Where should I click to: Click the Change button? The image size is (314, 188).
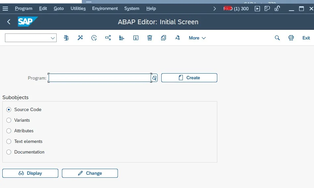point(90,173)
